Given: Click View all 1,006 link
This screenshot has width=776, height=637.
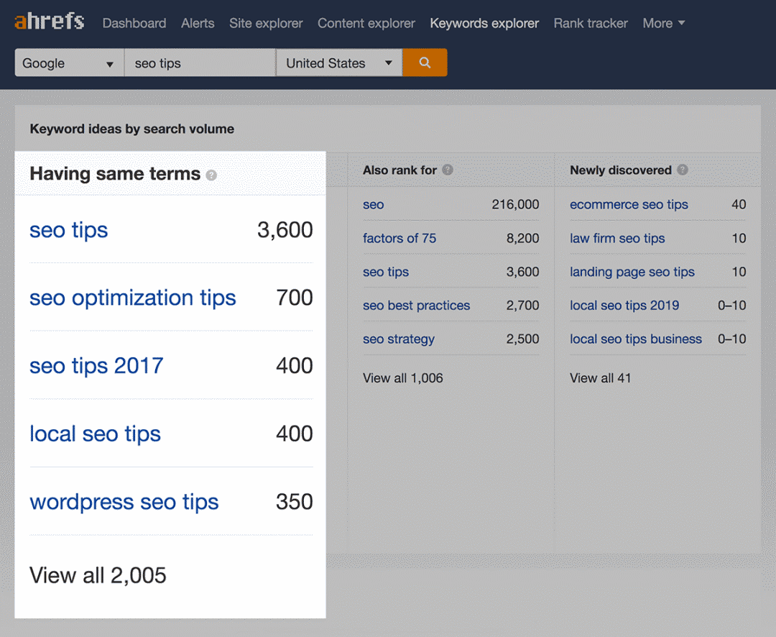Looking at the screenshot, I should tap(402, 378).
